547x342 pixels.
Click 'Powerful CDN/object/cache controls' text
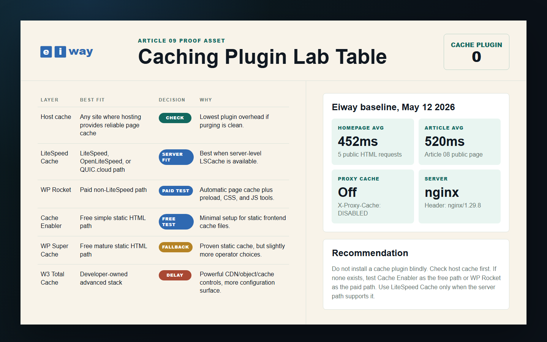(x=237, y=278)
